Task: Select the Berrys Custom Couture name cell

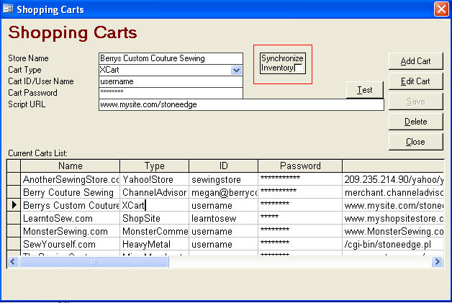Action: [70, 205]
